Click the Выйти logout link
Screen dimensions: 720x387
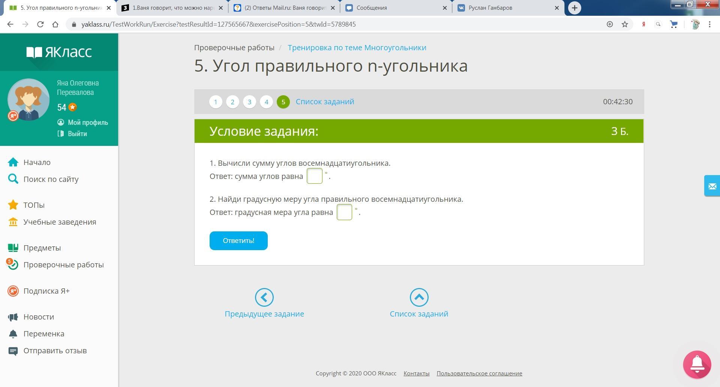click(x=77, y=133)
